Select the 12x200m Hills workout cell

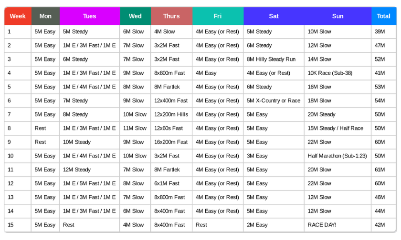171,115
